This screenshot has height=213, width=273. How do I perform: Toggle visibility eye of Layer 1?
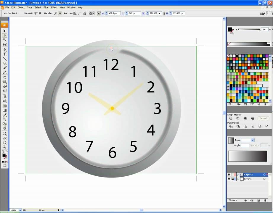click(229, 179)
